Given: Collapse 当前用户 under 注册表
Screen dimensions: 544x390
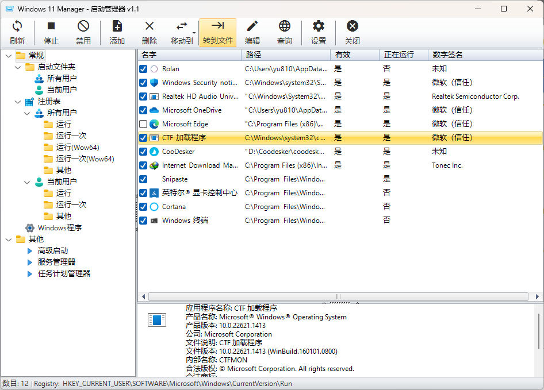Looking at the screenshot, I should [x=27, y=182].
